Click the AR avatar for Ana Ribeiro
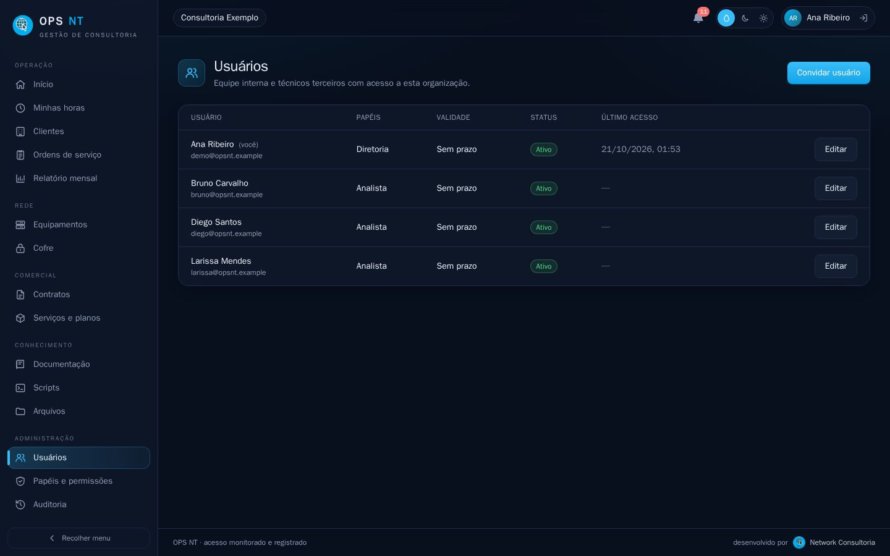 [793, 18]
